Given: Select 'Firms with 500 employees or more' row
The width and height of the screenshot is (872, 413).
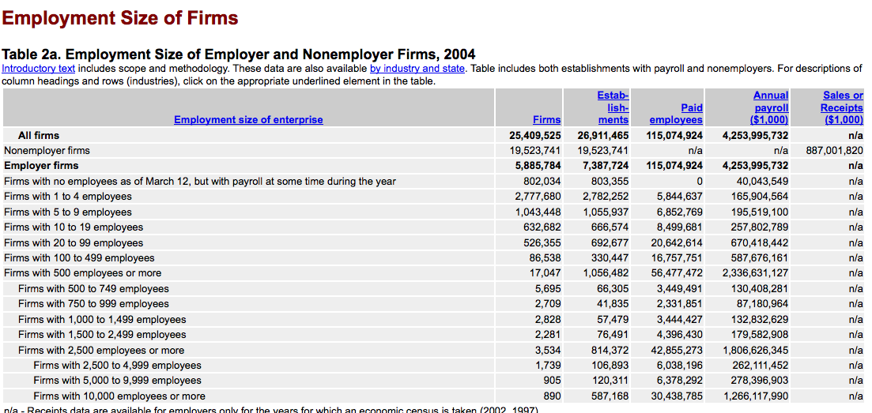Looking at the screenshot, I should point(82,273).
